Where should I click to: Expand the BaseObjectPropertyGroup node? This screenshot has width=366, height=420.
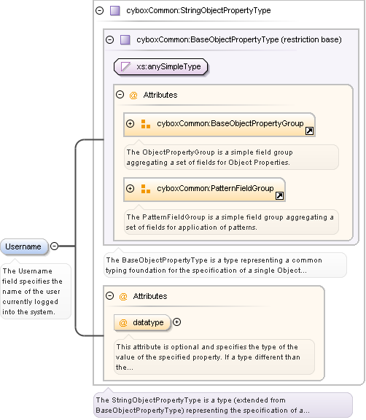tap(130, 123)
